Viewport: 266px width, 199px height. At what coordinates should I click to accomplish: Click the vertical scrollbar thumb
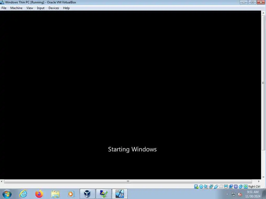point(263,83)
